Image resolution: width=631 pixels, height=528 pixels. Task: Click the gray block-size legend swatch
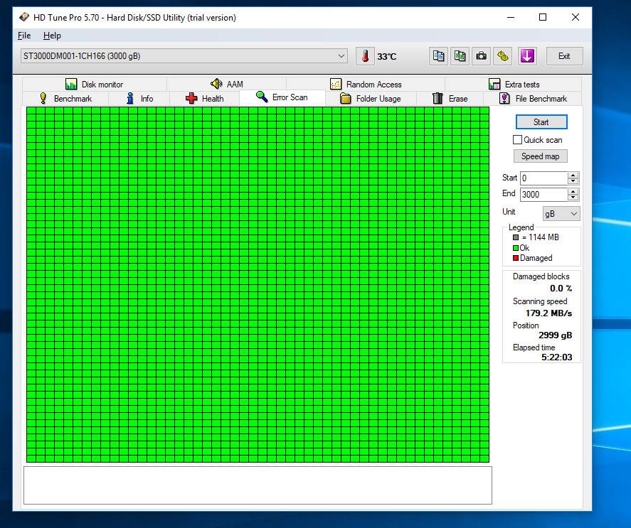[516, 237]
